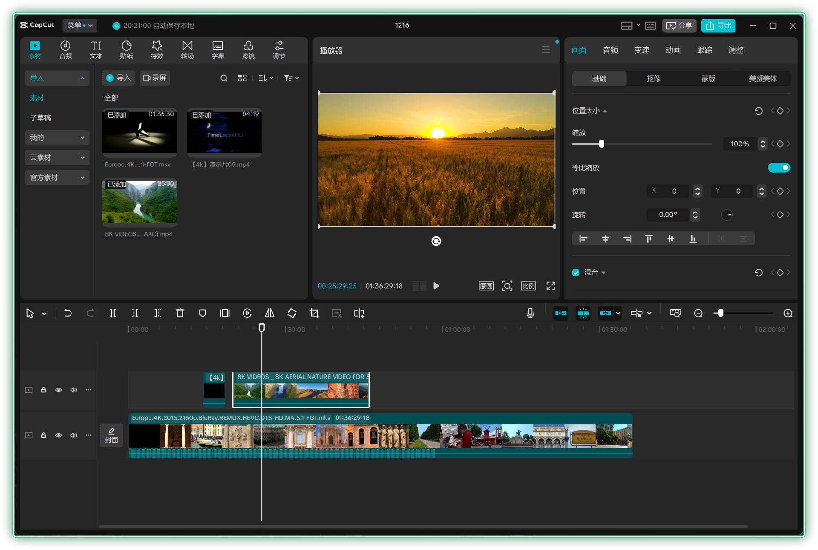Toggle the 等比缩放 uniform scale switch
Screen dimensions: 818x550
click(x=778, y=167)
